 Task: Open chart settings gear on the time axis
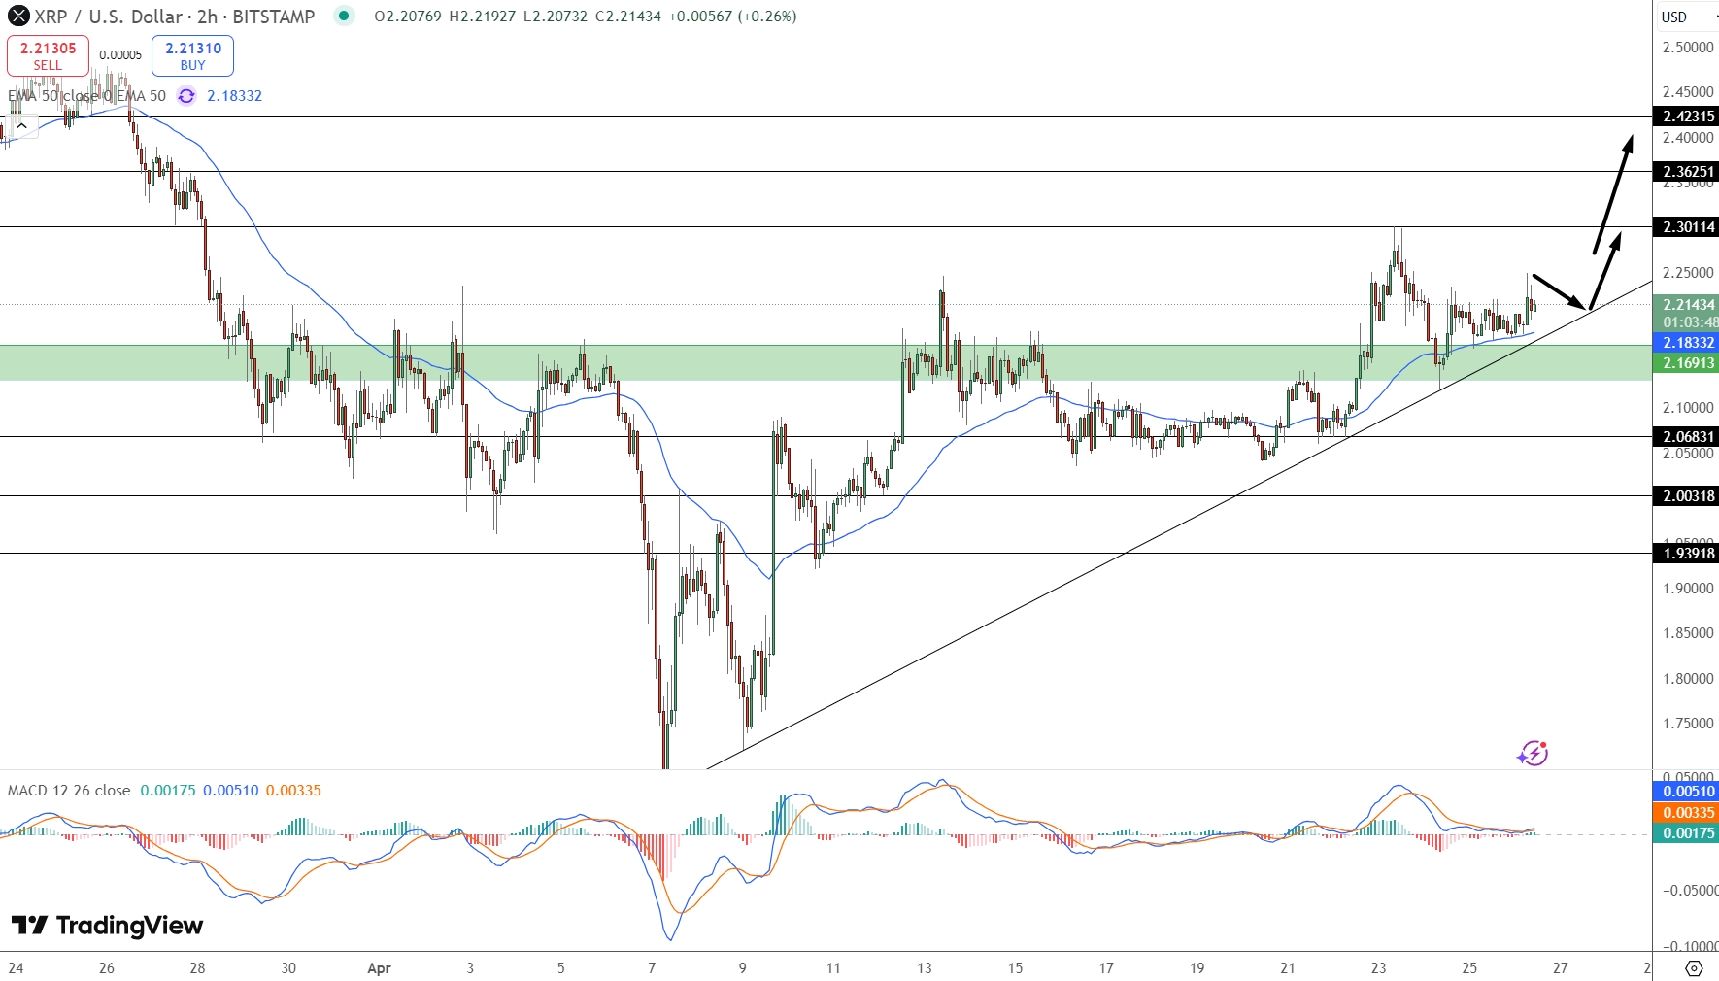tap(1694, 968)
